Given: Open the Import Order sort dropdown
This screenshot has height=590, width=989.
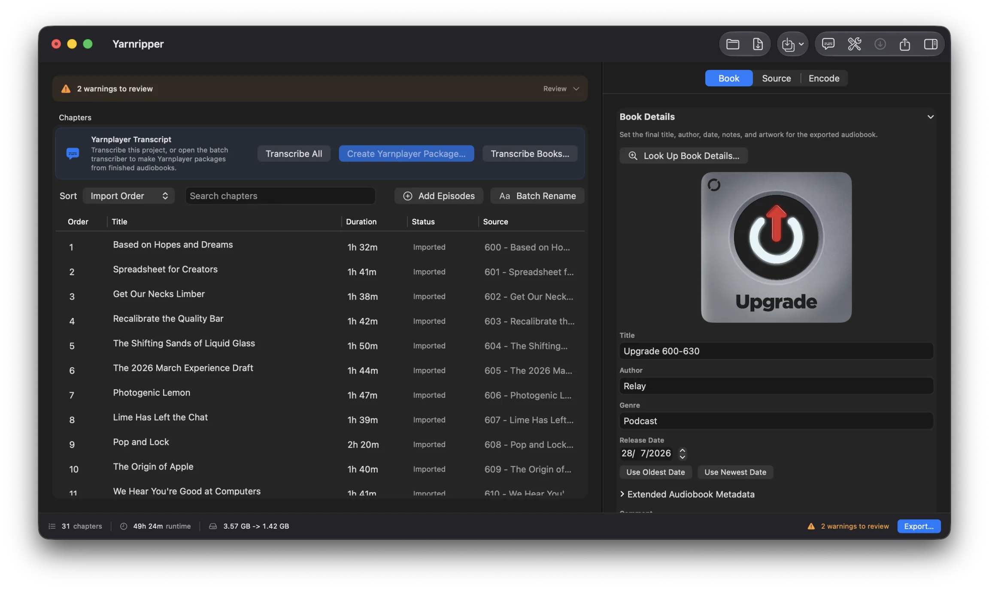Looking at the screenshot, I should [x=129, y=196].
